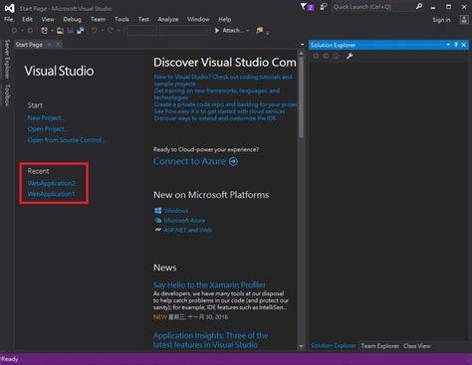This screenshot has width=472, height=365.
Task: Open the Solution Configurations combo box
Action: (x=141, y=31)
